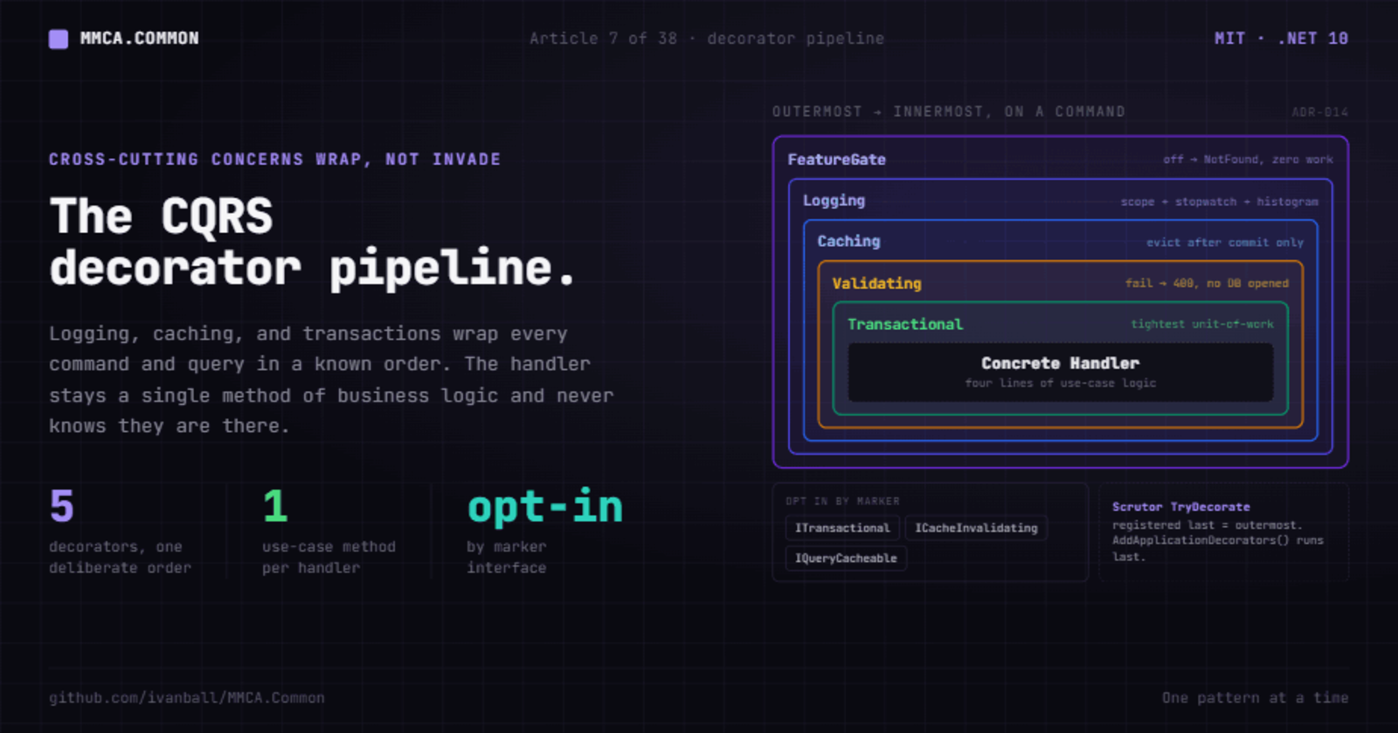Click the large green number 1

(x=275, y=506)
